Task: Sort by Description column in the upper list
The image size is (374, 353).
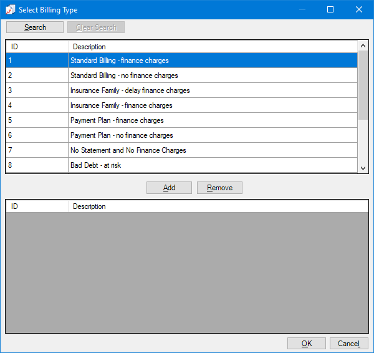Action: coord(212,47)
